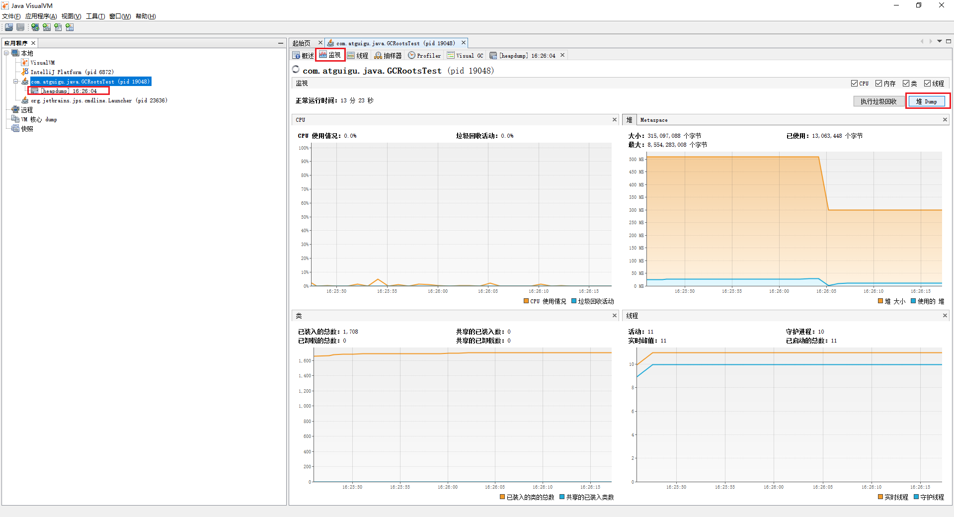Click the CPU 使用情况 orange legend swatch
Viewport: 954px width, 517px height.
[x=526, y=301]
